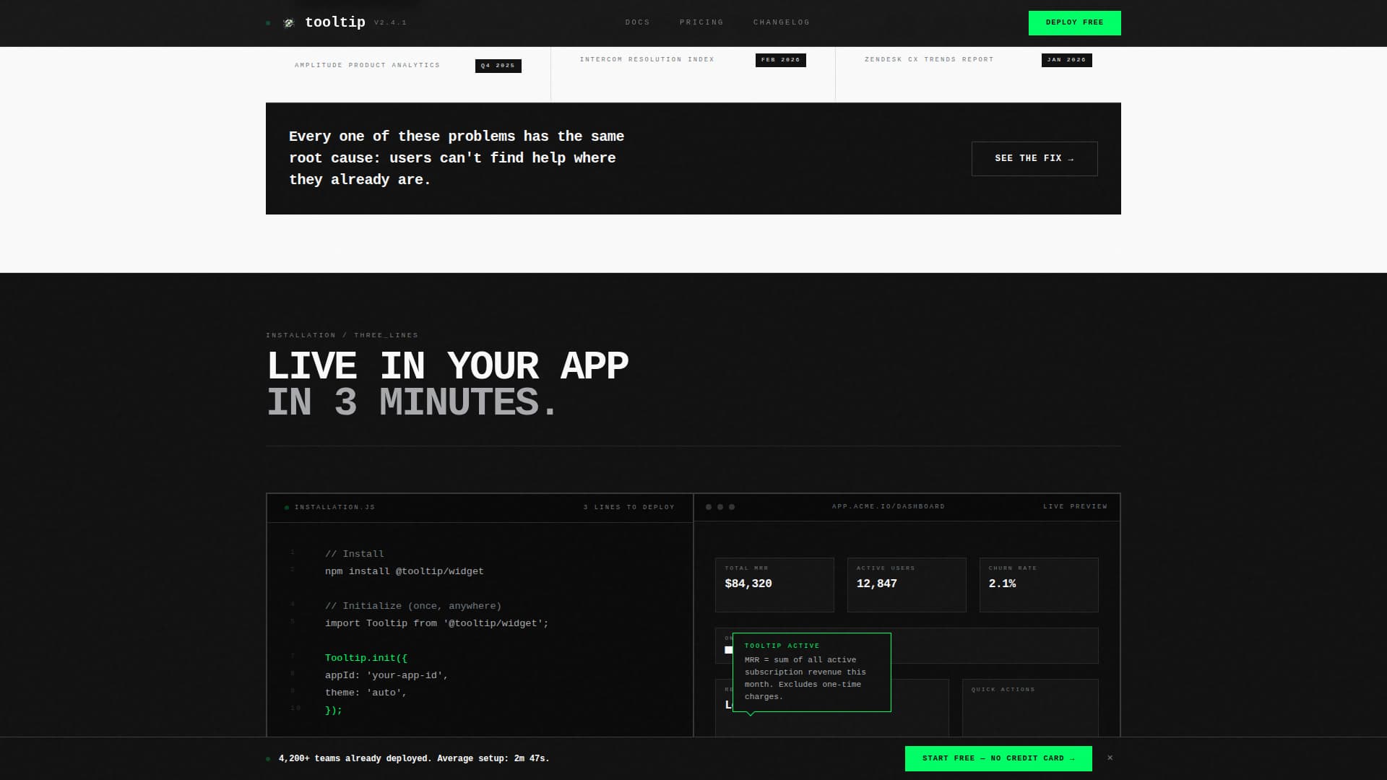The width and height of the screenshot is (1387, 780).
Task: Click the third window dot in preview
Action: click(732, 507)
